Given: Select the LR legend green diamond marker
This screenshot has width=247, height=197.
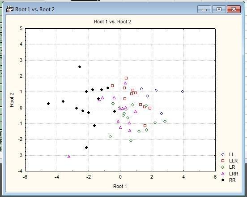Looking at the screenshot, I should 223,167.
